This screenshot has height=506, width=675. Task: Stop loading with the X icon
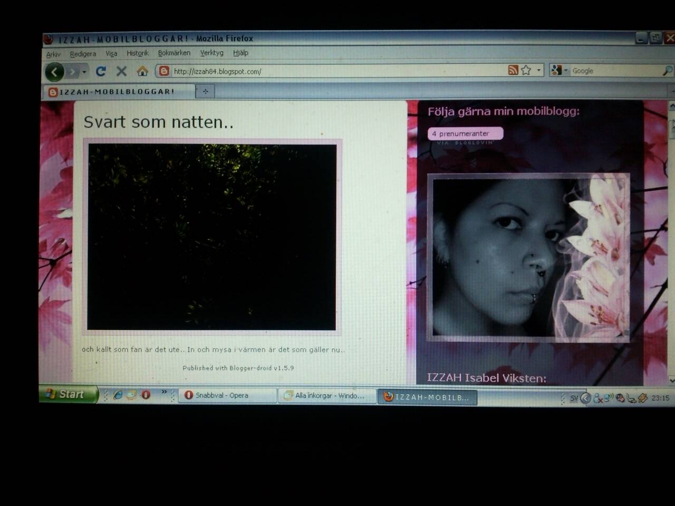pos(121,71)
